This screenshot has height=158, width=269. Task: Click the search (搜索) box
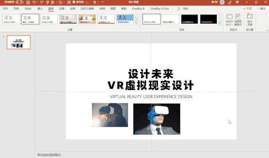pyautogui.click(x=186, y=8)
